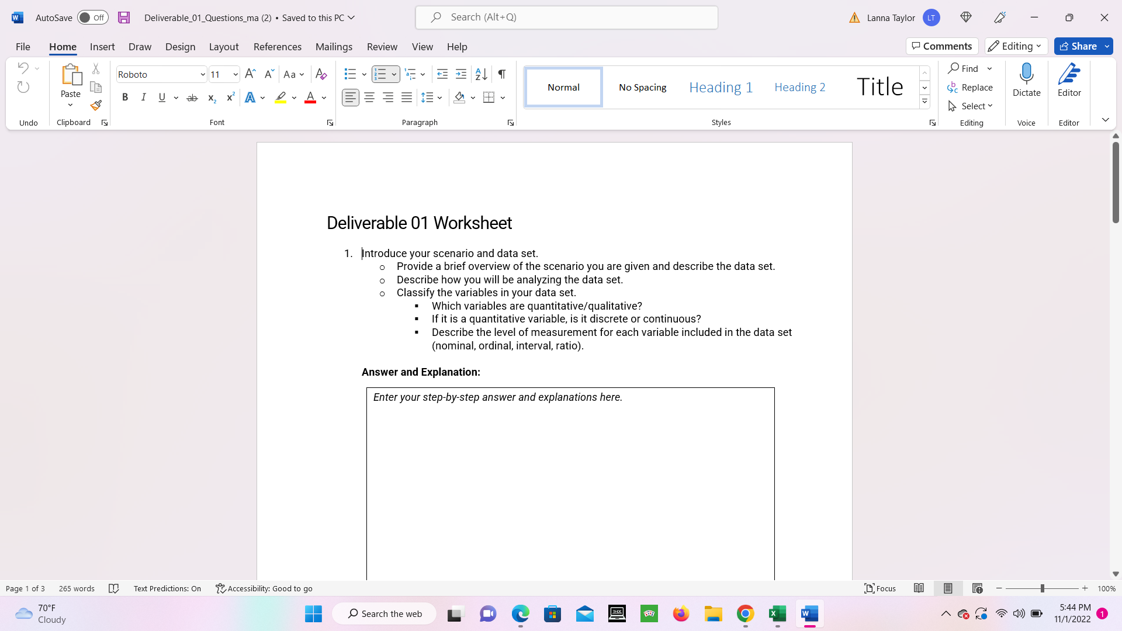The width and height of the screenshot is (1122, 631).
Task: Apply italic formatting
Action: pos(143,97)
